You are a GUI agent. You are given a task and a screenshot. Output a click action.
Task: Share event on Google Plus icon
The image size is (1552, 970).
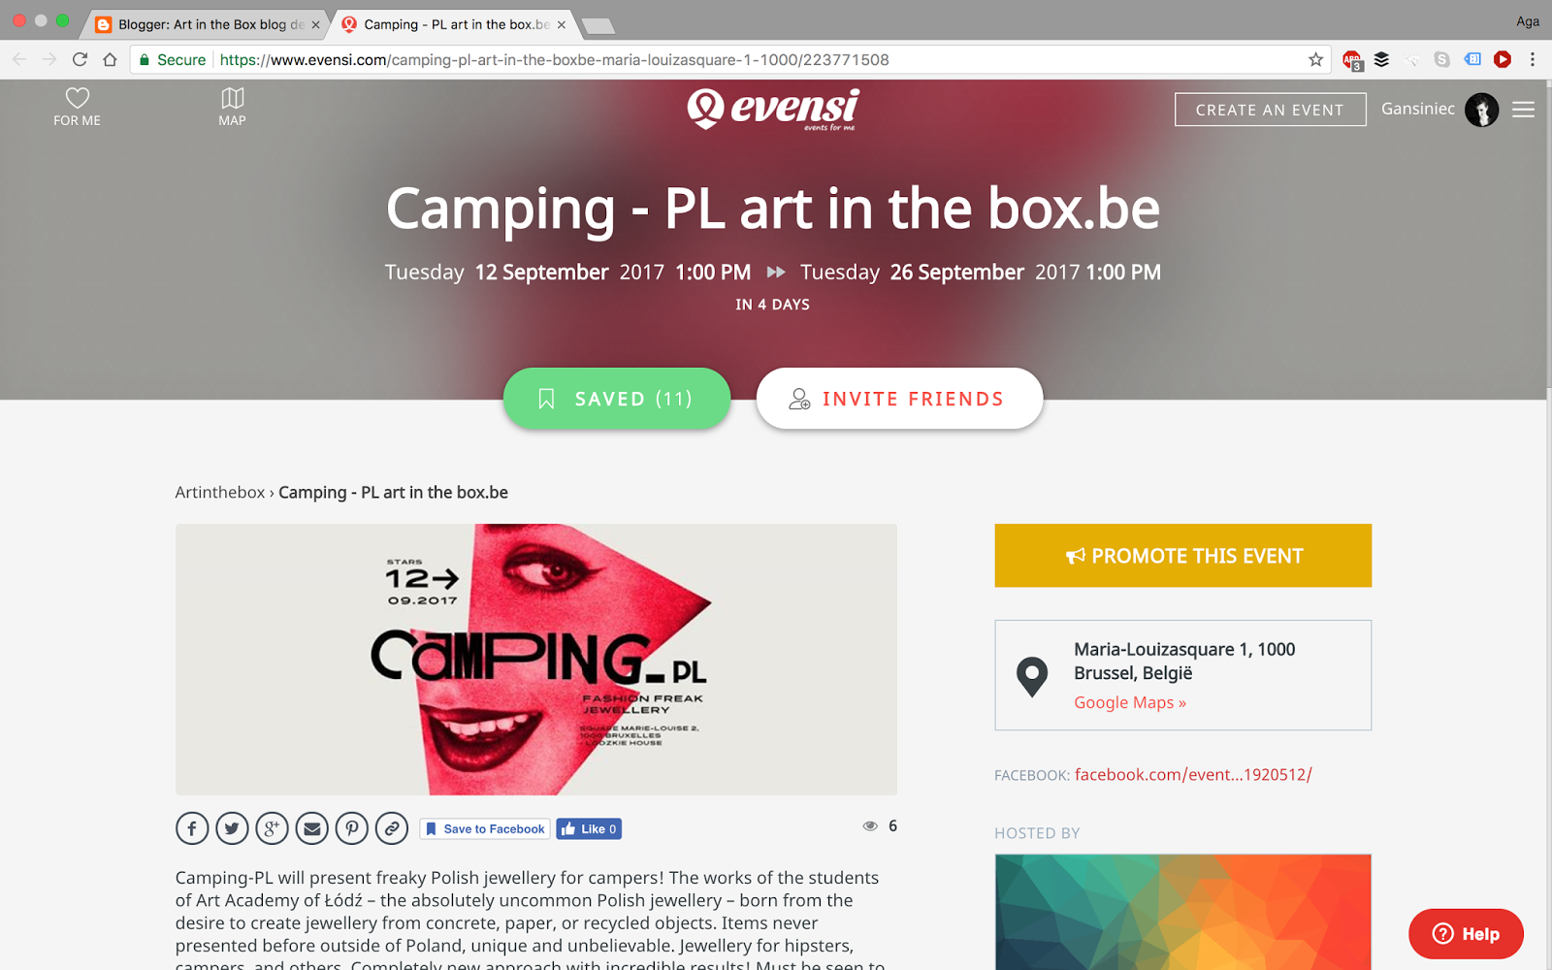click(272, 828)
